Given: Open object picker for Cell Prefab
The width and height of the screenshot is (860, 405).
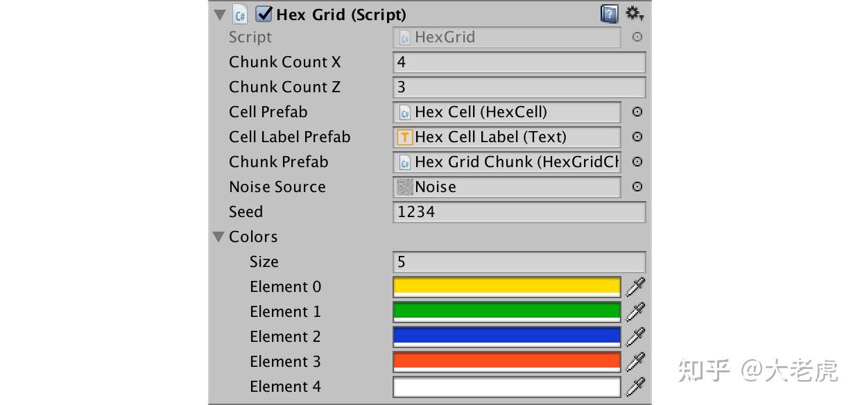Looking at the screenshot, I should (x=637, y=112).
